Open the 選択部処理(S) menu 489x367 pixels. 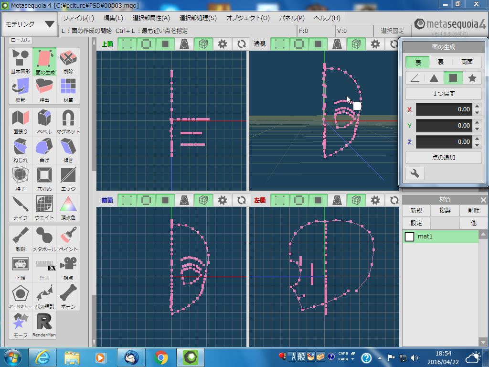click(198, 18)
